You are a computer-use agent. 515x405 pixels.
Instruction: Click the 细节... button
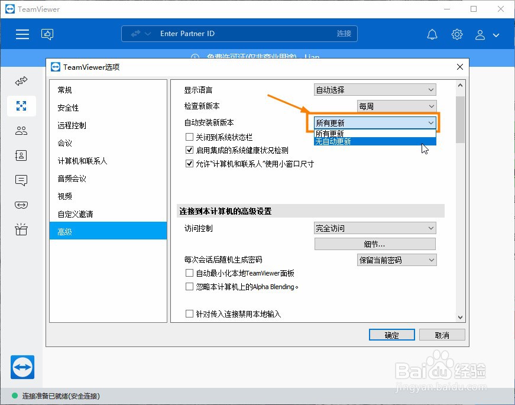[375, 244]
